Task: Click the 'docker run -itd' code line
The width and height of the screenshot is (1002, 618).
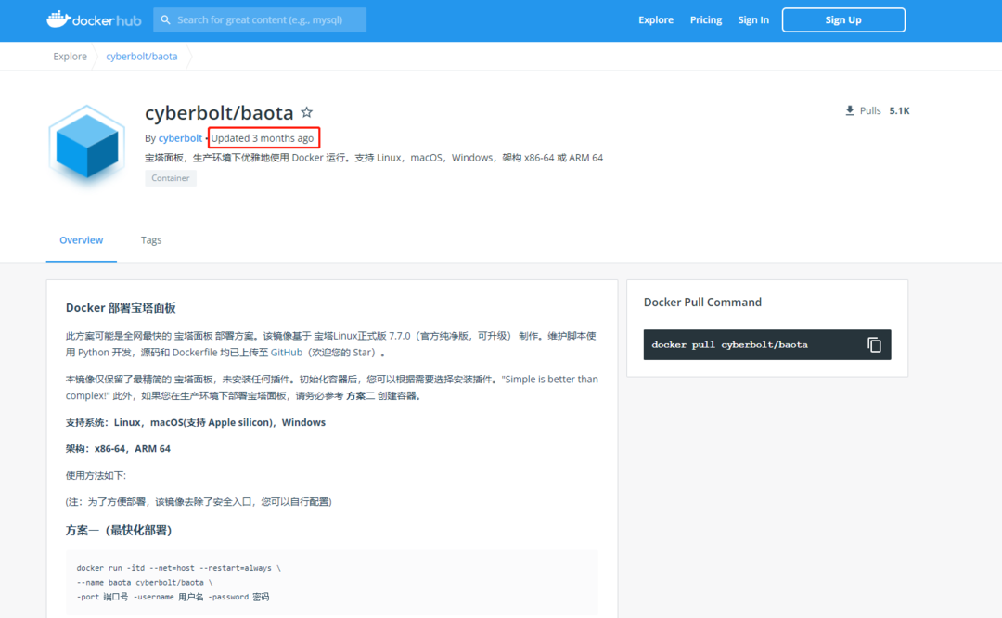Action: [178, 568]
